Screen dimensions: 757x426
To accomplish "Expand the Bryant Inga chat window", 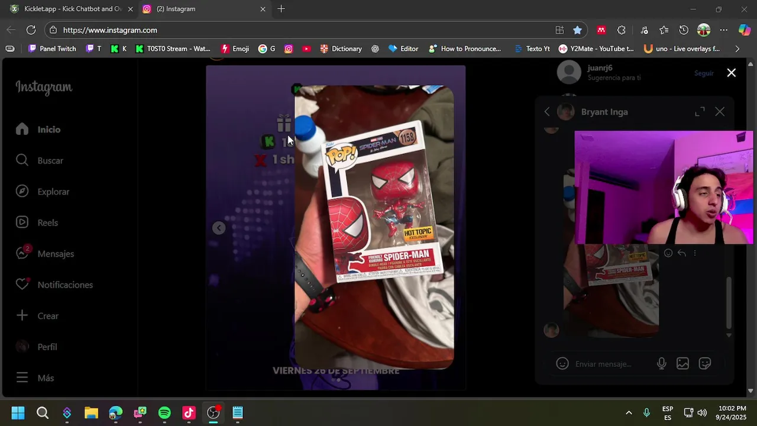I will (x=700, y=112).
